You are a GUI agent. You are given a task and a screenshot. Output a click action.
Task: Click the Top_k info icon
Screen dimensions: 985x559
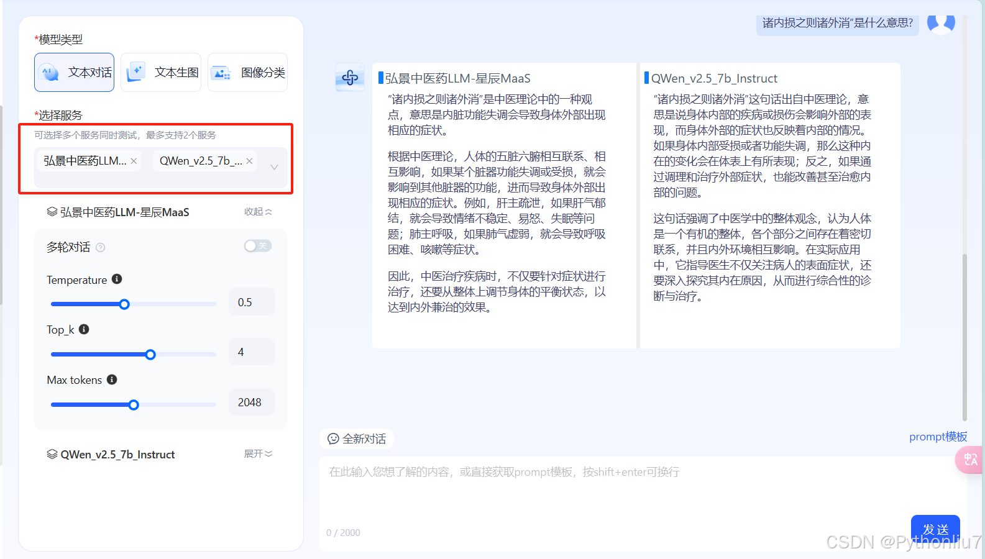tap(84, 329)
